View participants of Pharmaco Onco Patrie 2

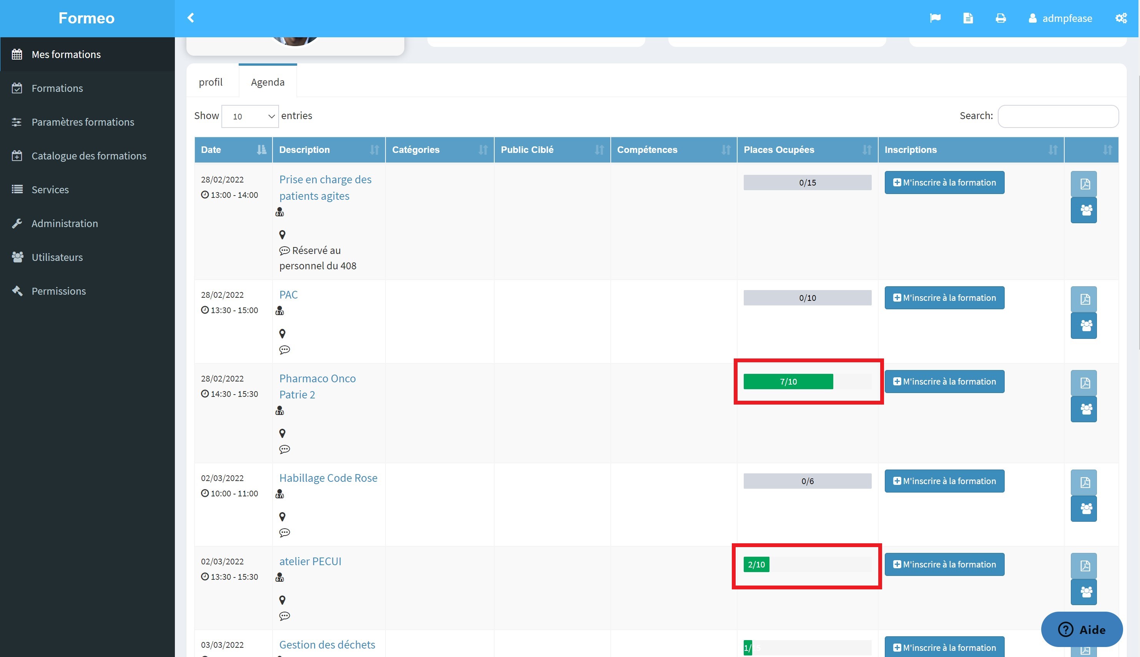[1084, 409]
